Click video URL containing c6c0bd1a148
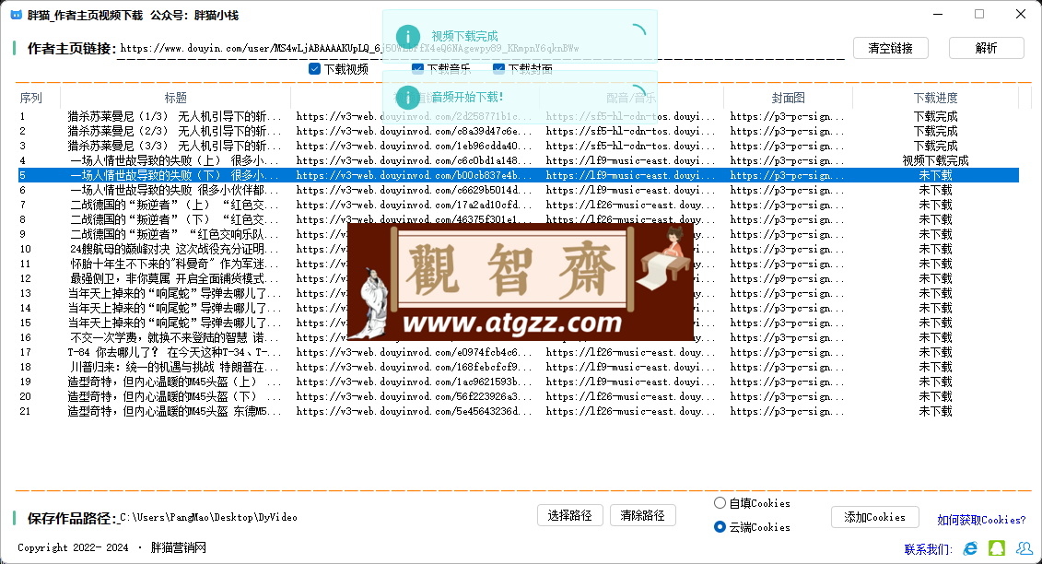 click(414, 160)
